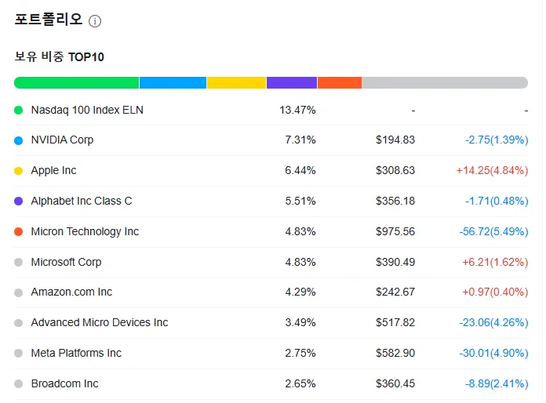
Task: Click the +6.21(1.62%) change value
Action: 495,262
